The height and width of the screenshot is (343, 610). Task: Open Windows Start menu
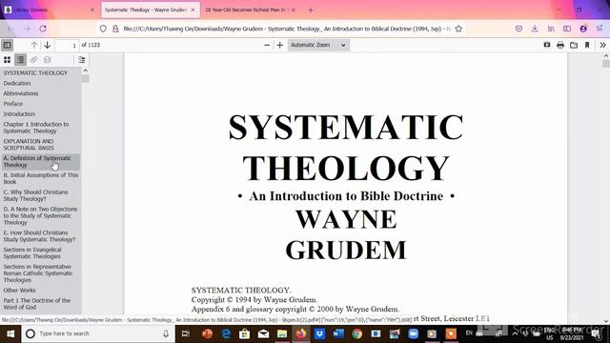tap(10, 333)
